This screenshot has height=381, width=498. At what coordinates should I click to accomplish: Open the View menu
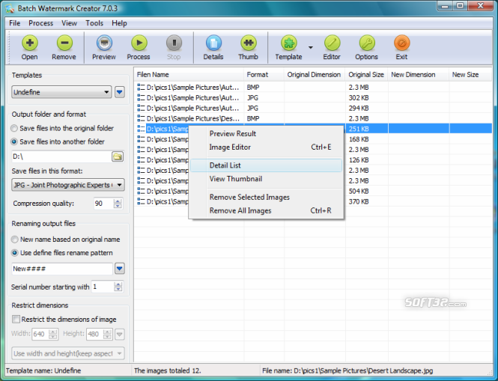pos(69,23)
